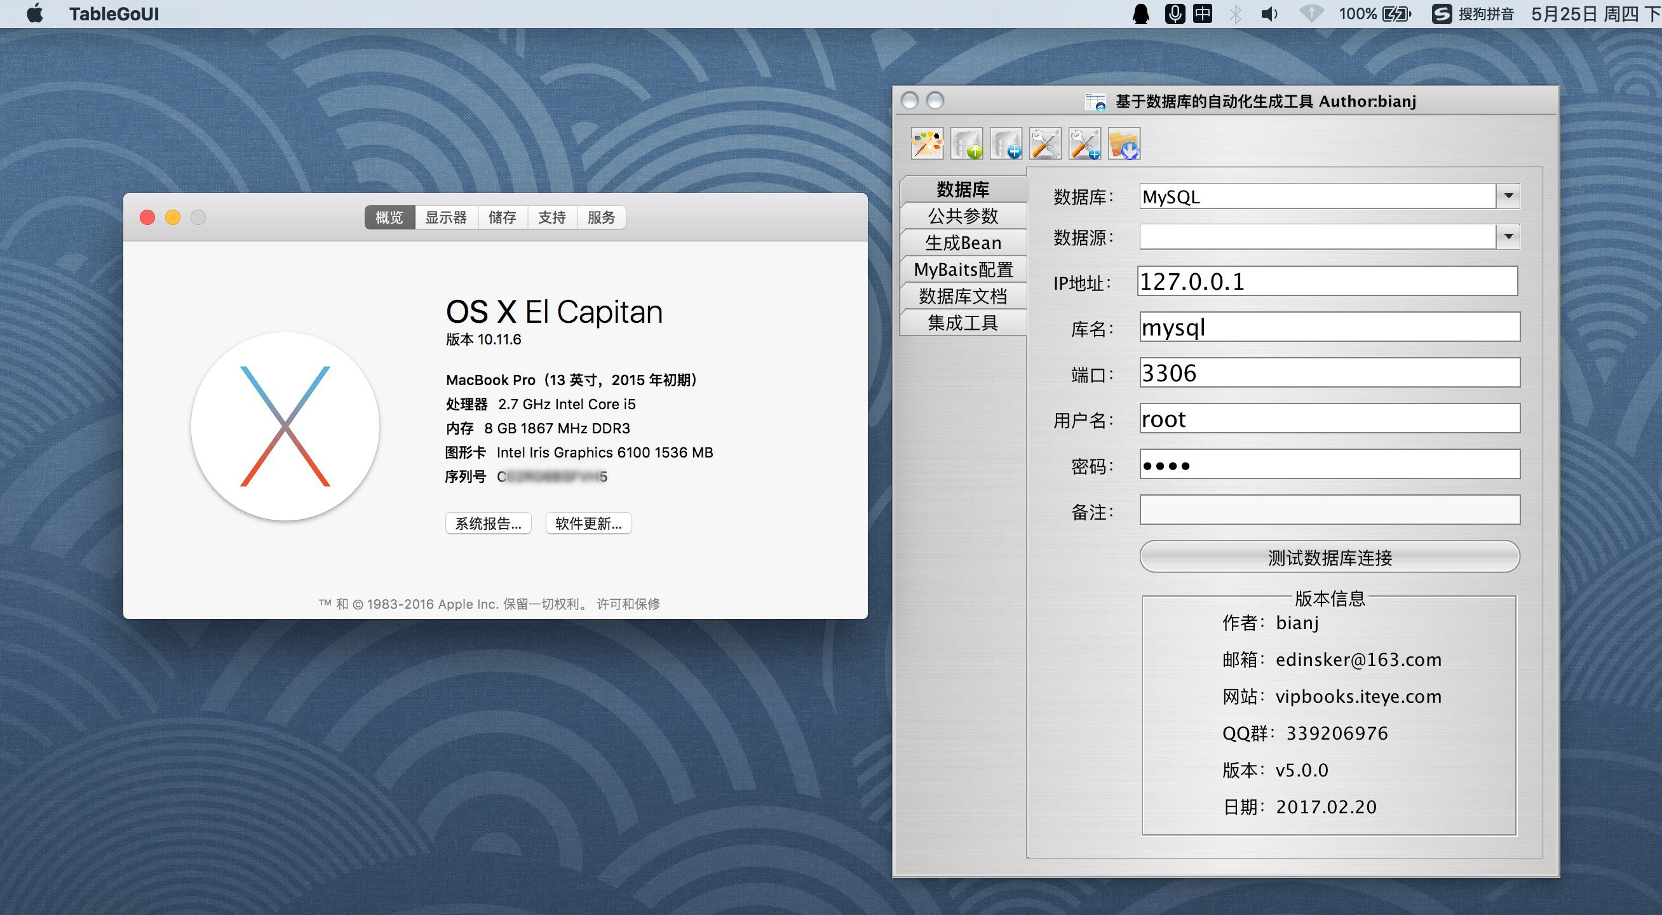Click the 系统报告... button
The height and width of the screenshot is (915, 1662).
point(488,524)
